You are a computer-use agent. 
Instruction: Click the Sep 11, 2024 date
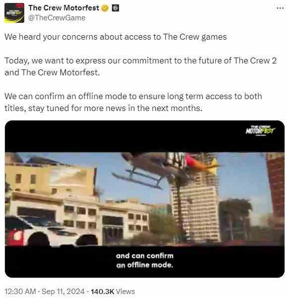point(63,292)
